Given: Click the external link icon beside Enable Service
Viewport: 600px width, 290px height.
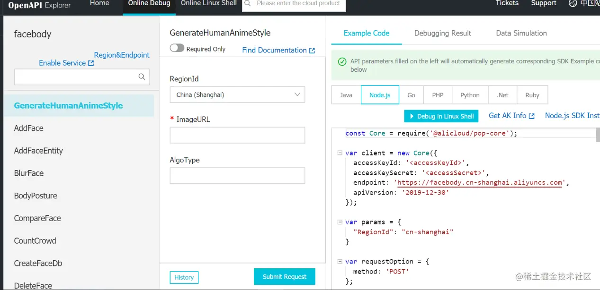Looking at the screenshot, I should (91, 63).
